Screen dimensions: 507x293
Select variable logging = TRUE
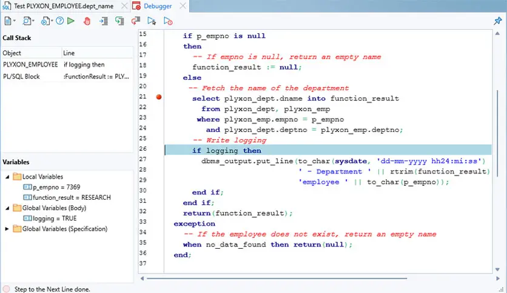[55, 219]
